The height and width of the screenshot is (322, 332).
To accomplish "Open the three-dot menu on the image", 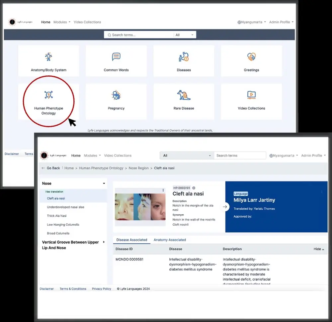I will pos(163,190).
